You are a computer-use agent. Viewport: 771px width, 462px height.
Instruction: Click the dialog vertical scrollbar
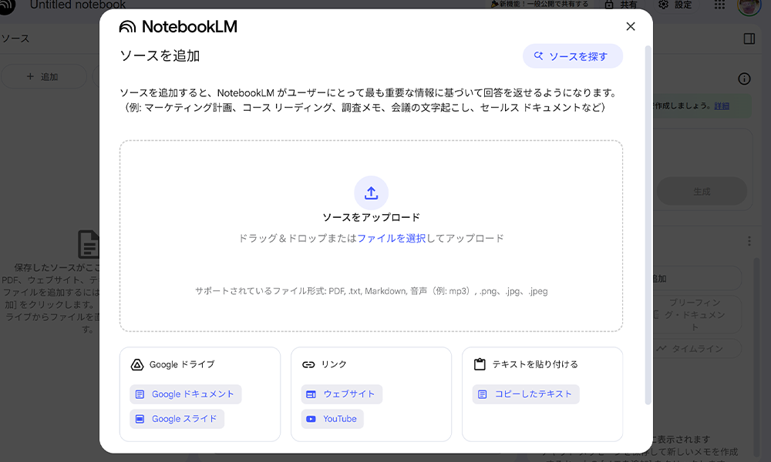coord(648,225)
